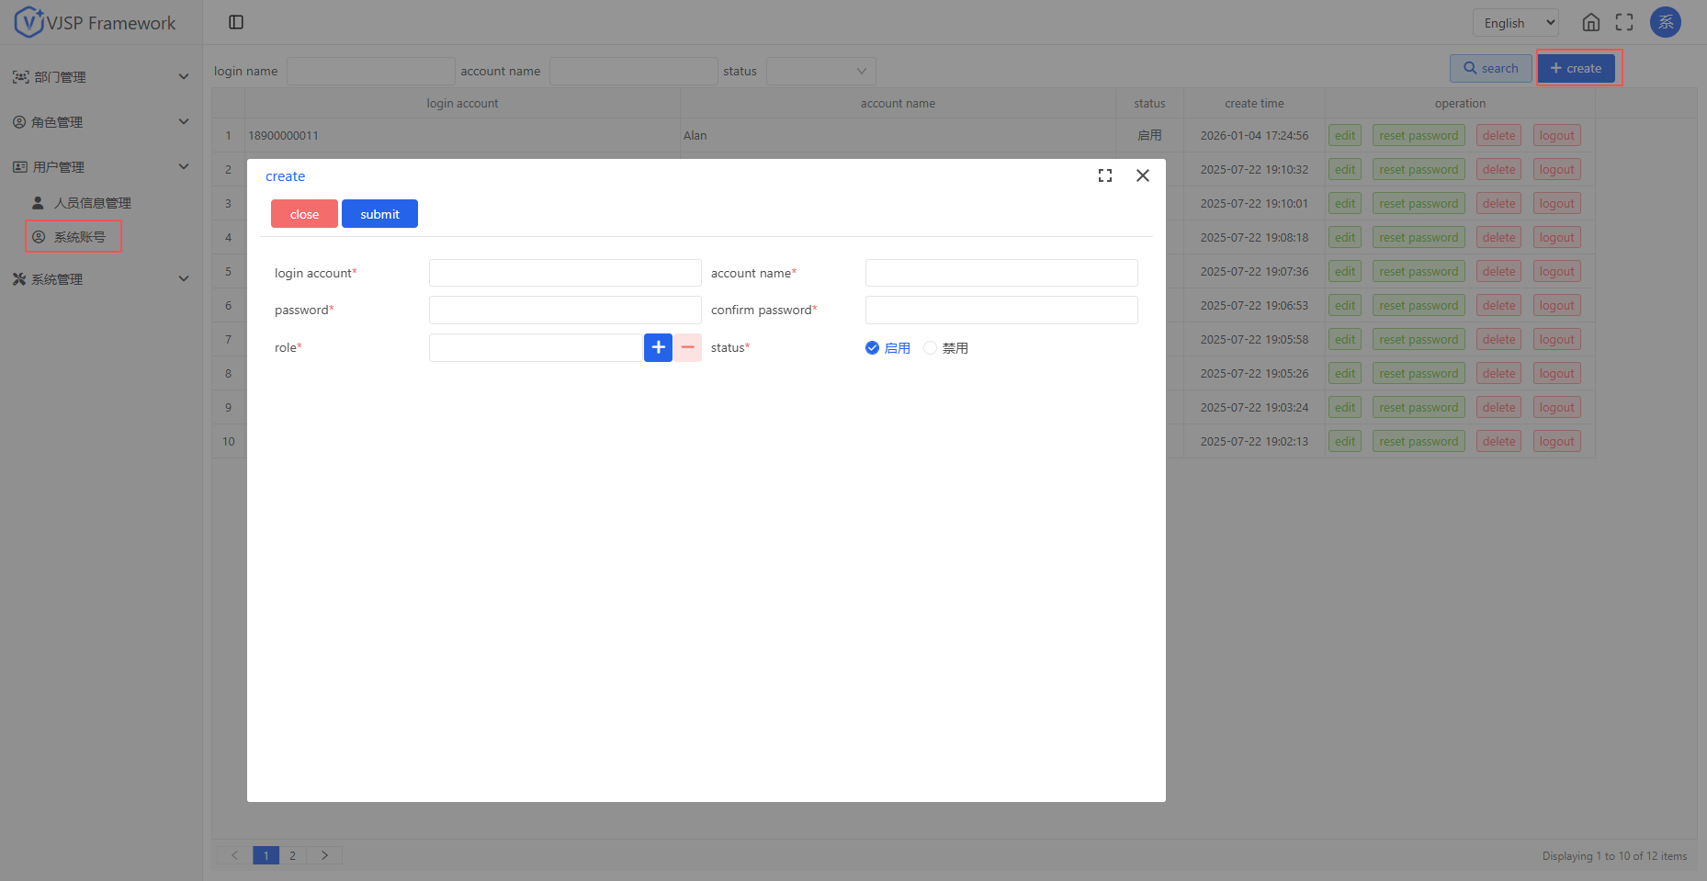Viewport: 1707px width, 881px height.
Task: Expand the 部门管理 sidebar menu
Action: click(x=101, y=77)
